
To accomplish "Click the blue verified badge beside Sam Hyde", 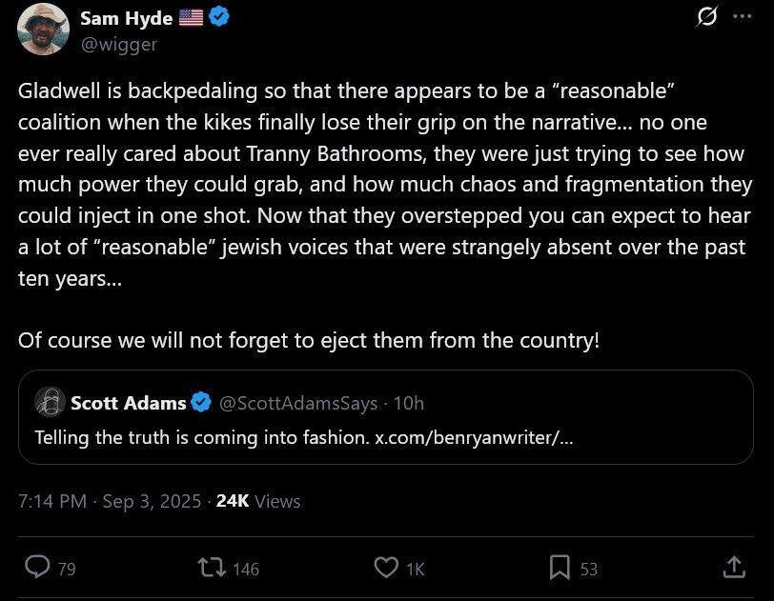I will [x=218, y=18].
